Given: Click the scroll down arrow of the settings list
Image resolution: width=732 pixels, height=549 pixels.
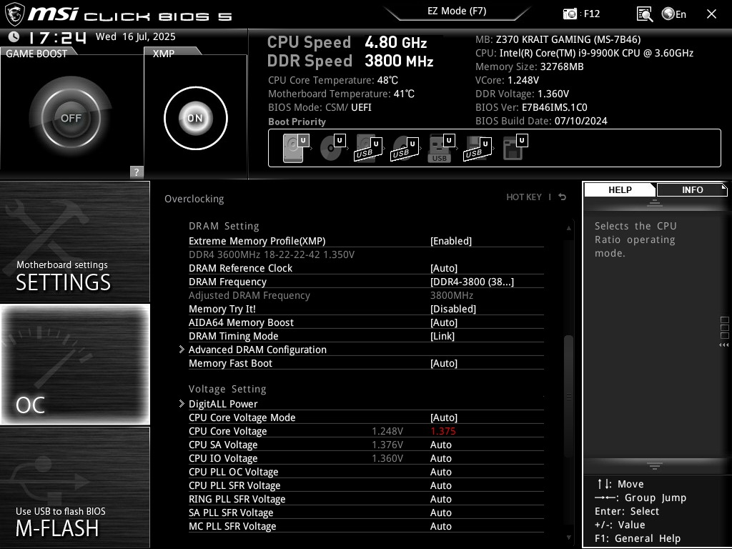Looking at the screenshot, I should click(568, 538).
